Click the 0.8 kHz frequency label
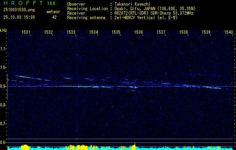Image resolution: width=236 pixels, height=150 pixels. [x=3, y=105]
